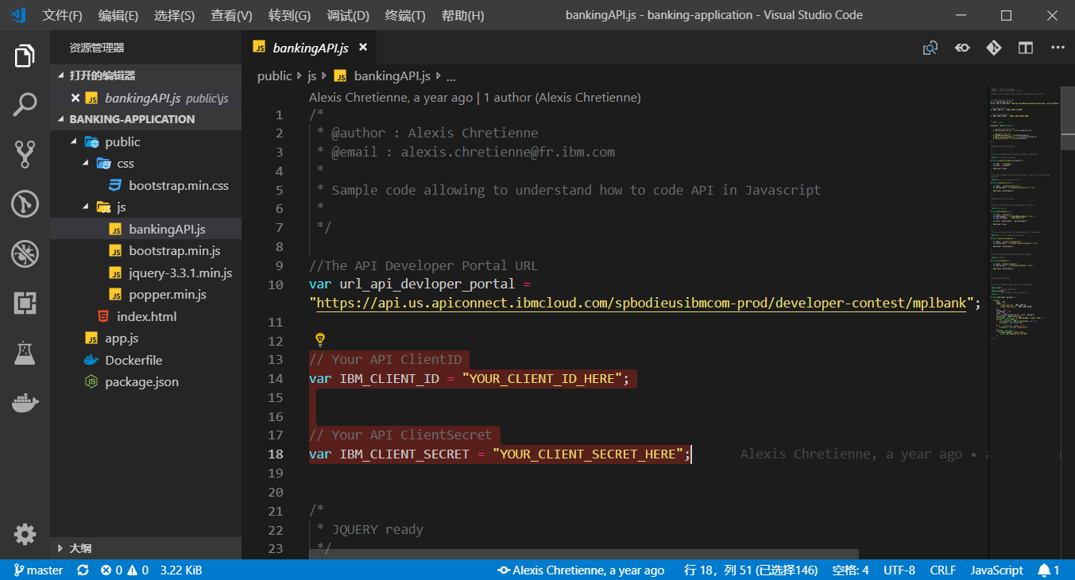The height and width of the screenshot is (580, 1075).
Task: Open the 调试(D) menu
Action: tap(348, 15)
